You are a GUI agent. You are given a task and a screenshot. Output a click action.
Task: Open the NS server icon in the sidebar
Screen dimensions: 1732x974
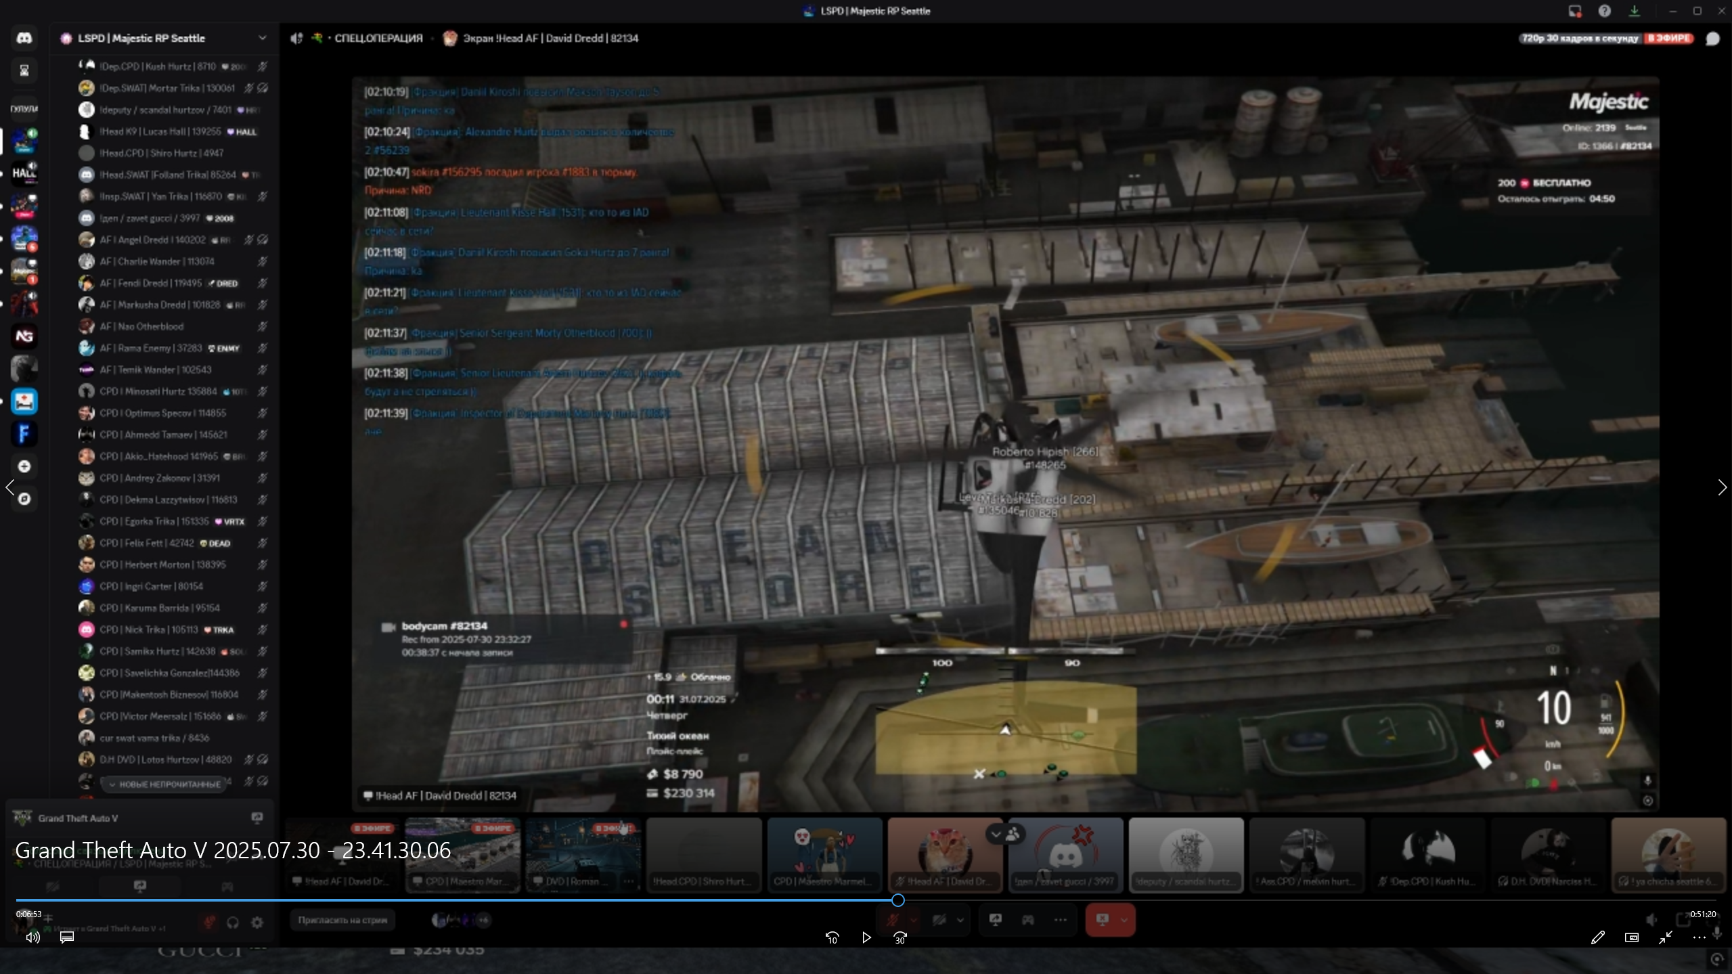coord(24,336)
